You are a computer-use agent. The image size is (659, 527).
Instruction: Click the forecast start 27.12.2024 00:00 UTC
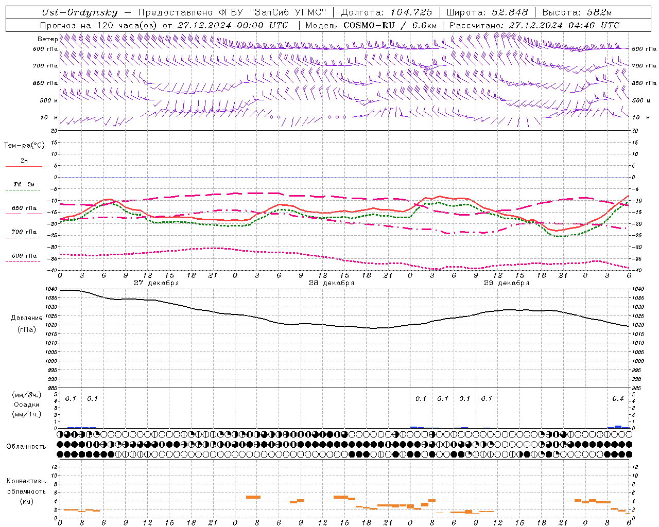tap(233, 25)
